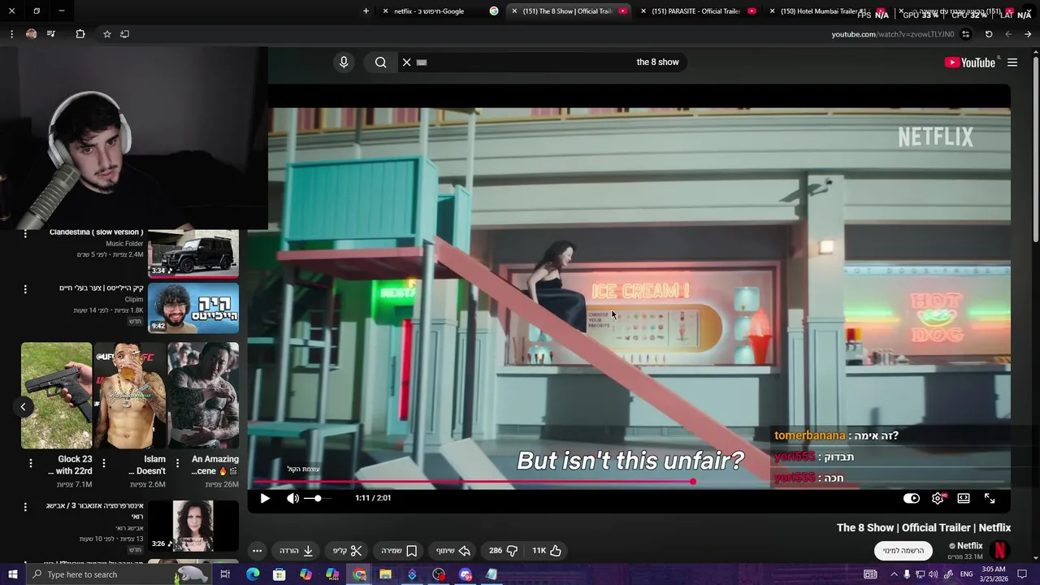Open the options menu for the Clipim video
This screenshot has width=1040, height=585.
click(x=25, y=289)
